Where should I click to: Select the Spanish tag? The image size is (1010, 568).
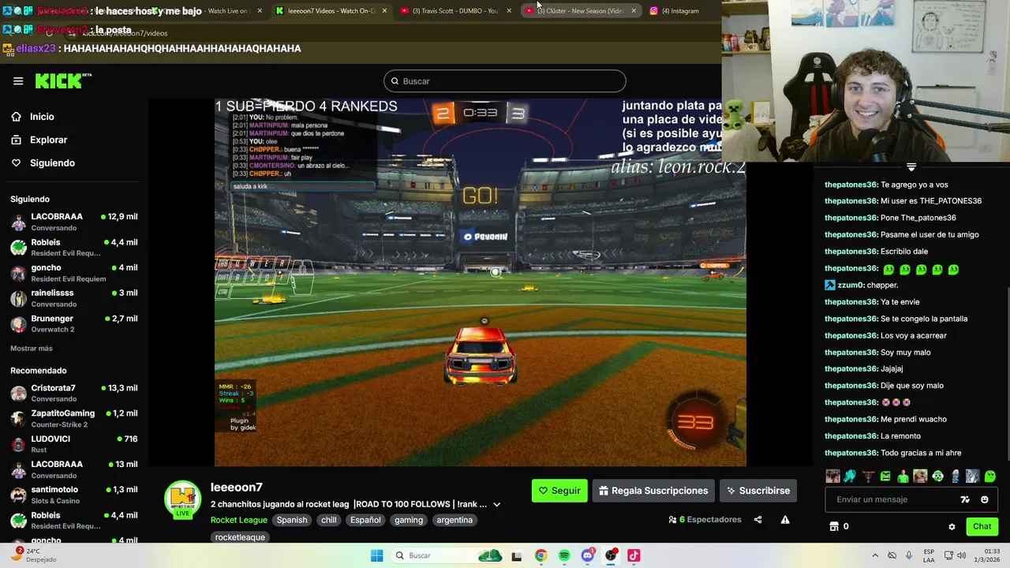coord(292,520)
